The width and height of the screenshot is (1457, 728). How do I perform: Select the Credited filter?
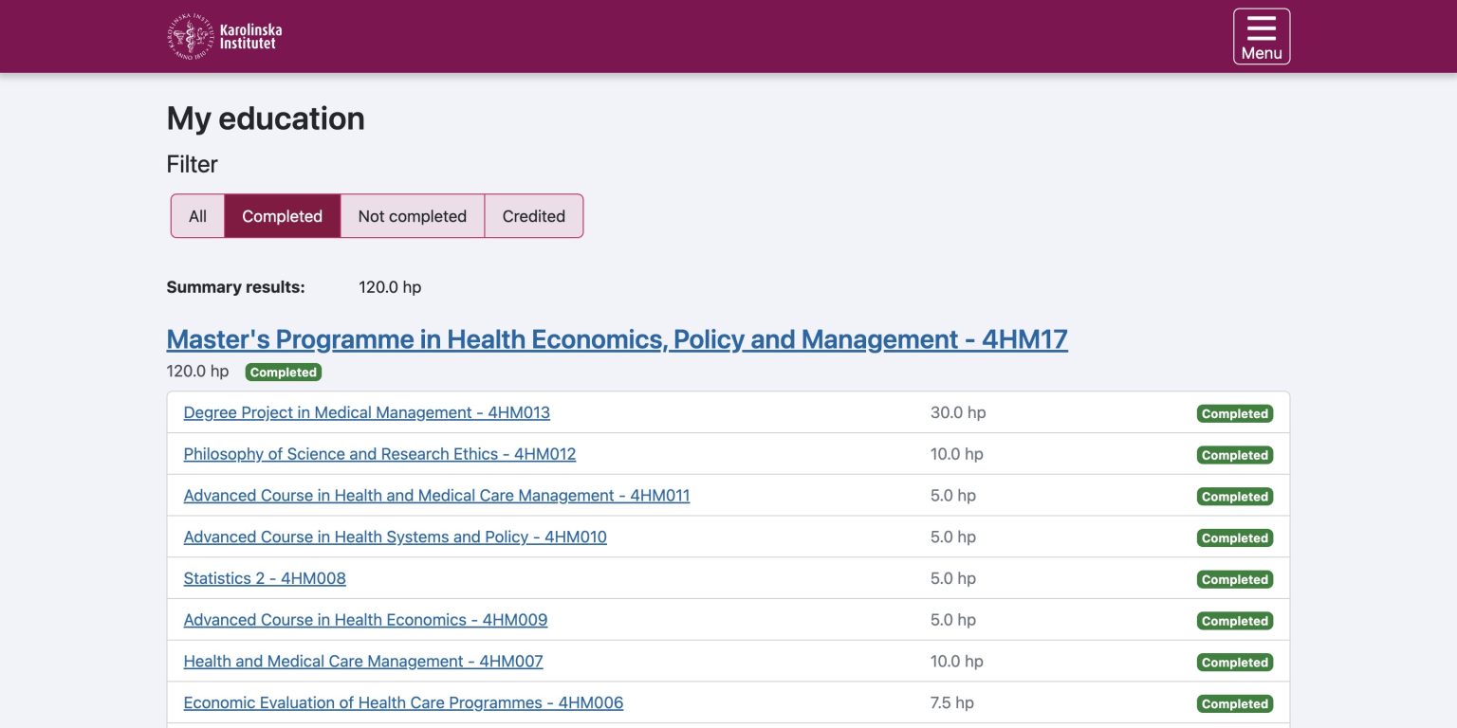point(533,216)
